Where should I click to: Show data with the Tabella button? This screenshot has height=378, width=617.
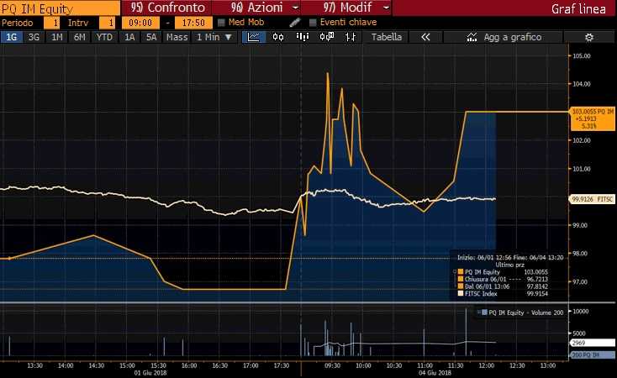tap(387, 37)
